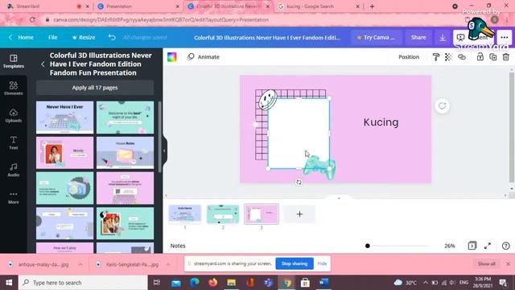Select page 1 thumbnail in the page strip

(x=185, y=213)
